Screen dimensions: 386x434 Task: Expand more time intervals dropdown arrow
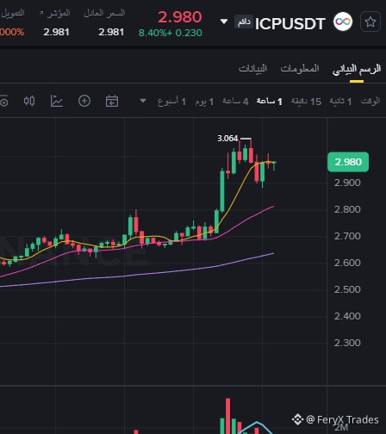coord(143,101)
